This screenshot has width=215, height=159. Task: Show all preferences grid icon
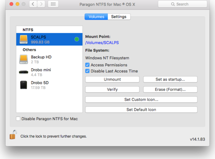[53, 4]
